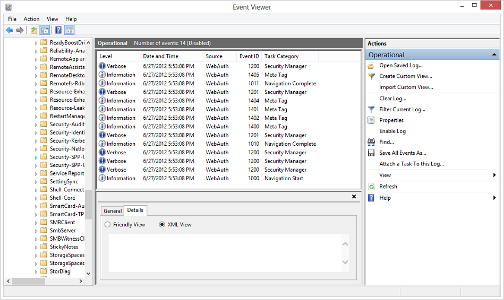
Task: Click the Back arrow toolbar icon
Action: (x=10, y=30)
